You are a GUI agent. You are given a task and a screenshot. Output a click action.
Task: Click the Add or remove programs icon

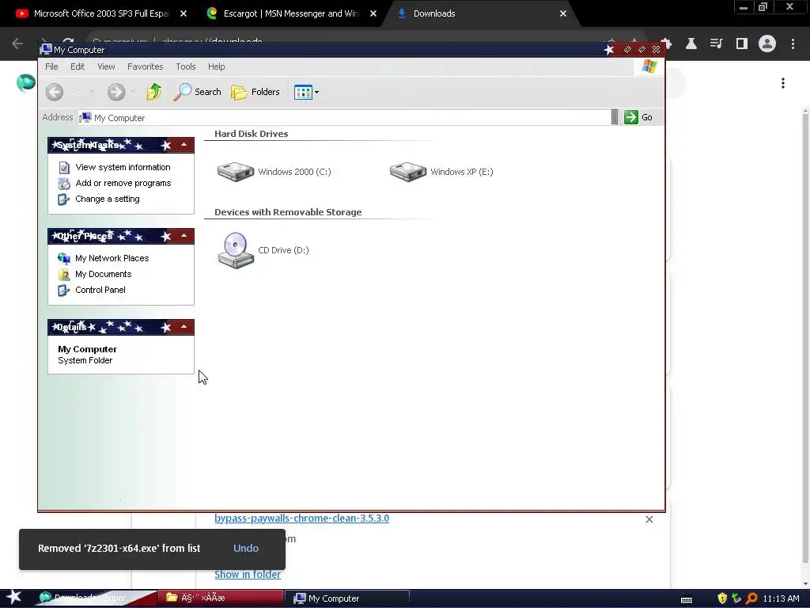[64, 184]
